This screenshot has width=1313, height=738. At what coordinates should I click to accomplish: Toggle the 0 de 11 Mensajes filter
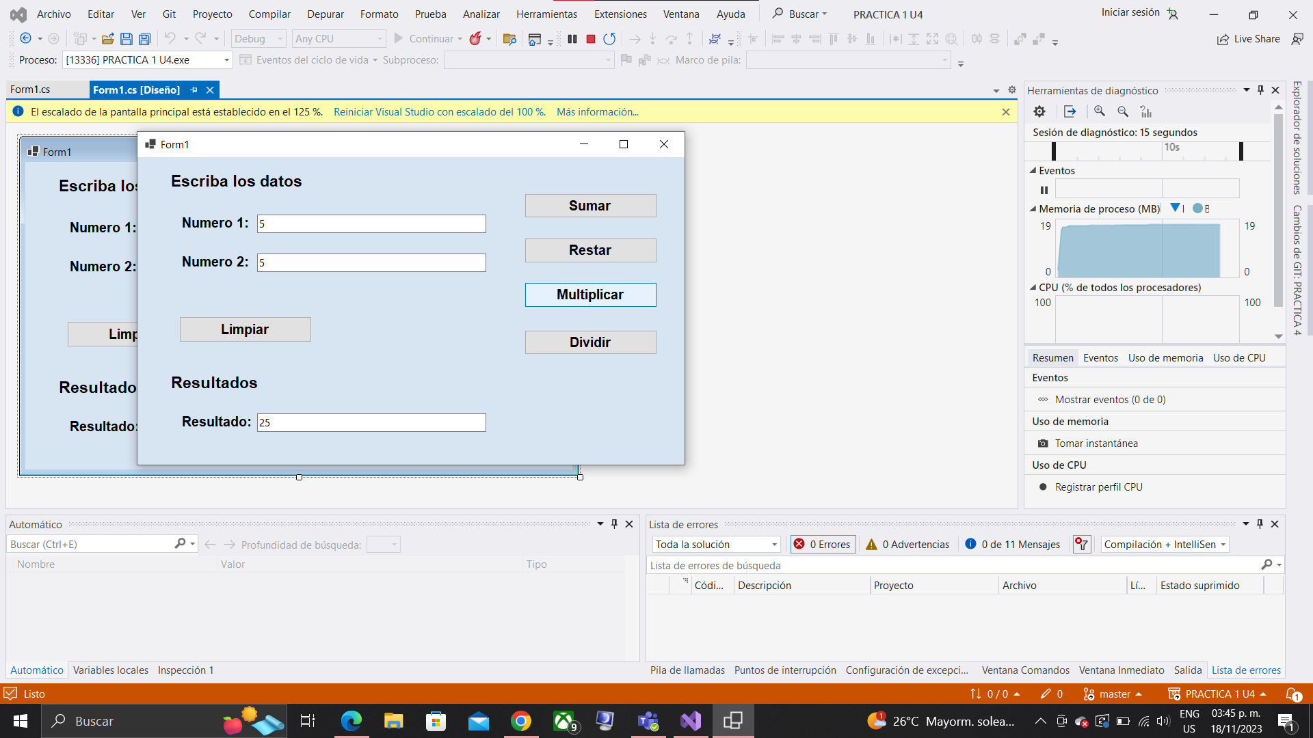click(1012, 544)
